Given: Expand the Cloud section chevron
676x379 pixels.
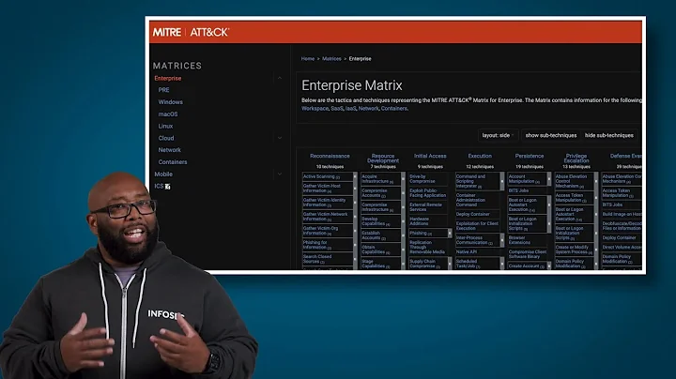Looking at the screenshot, I should [x=280, y=138].
